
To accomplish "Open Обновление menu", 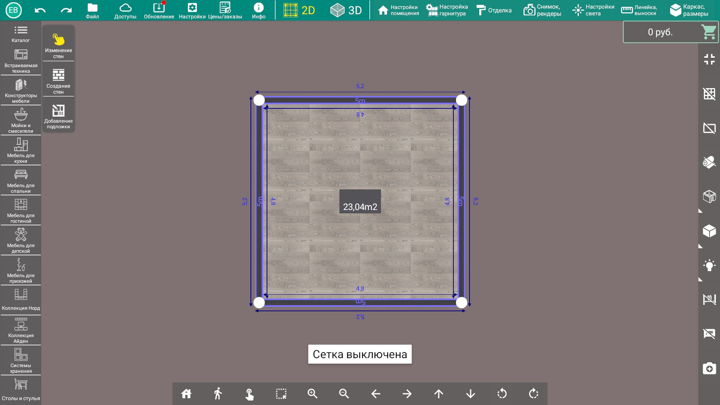I will pyautogui.click(x=159, y=10).
